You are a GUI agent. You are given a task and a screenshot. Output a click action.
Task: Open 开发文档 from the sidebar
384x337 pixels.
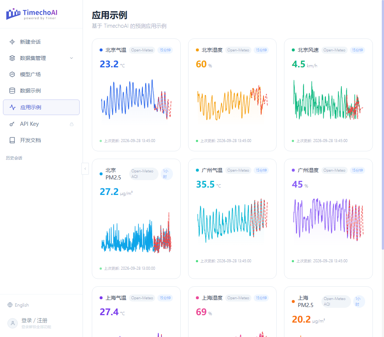41,140
